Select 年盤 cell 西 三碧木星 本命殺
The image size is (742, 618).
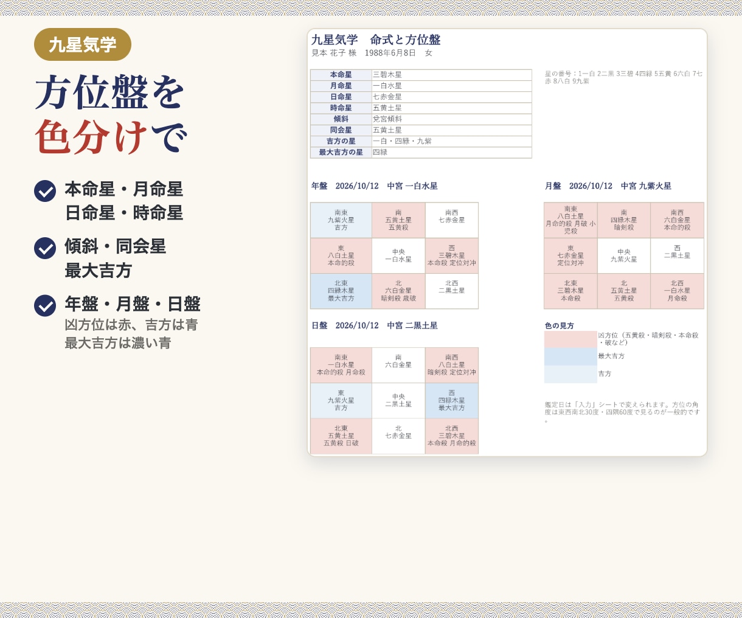452,255
